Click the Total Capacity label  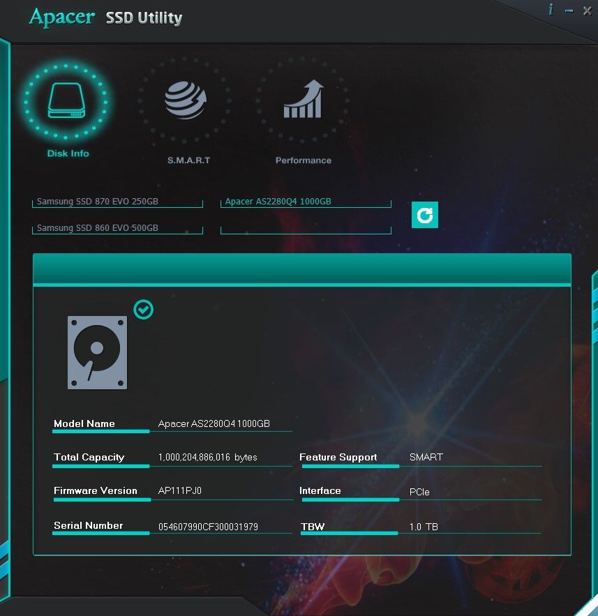(89, 457)
